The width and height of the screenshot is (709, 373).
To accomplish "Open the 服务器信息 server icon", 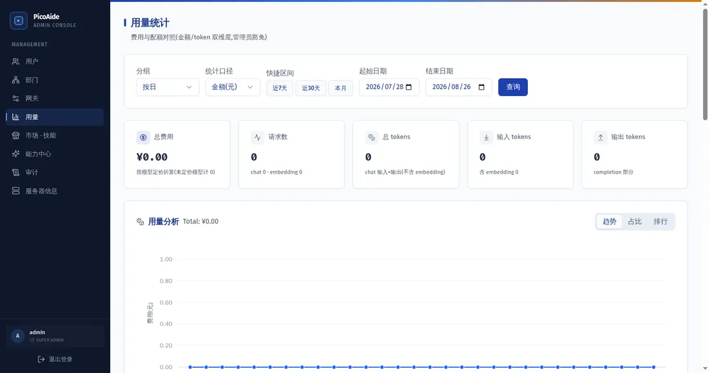I will coord(16,191).
